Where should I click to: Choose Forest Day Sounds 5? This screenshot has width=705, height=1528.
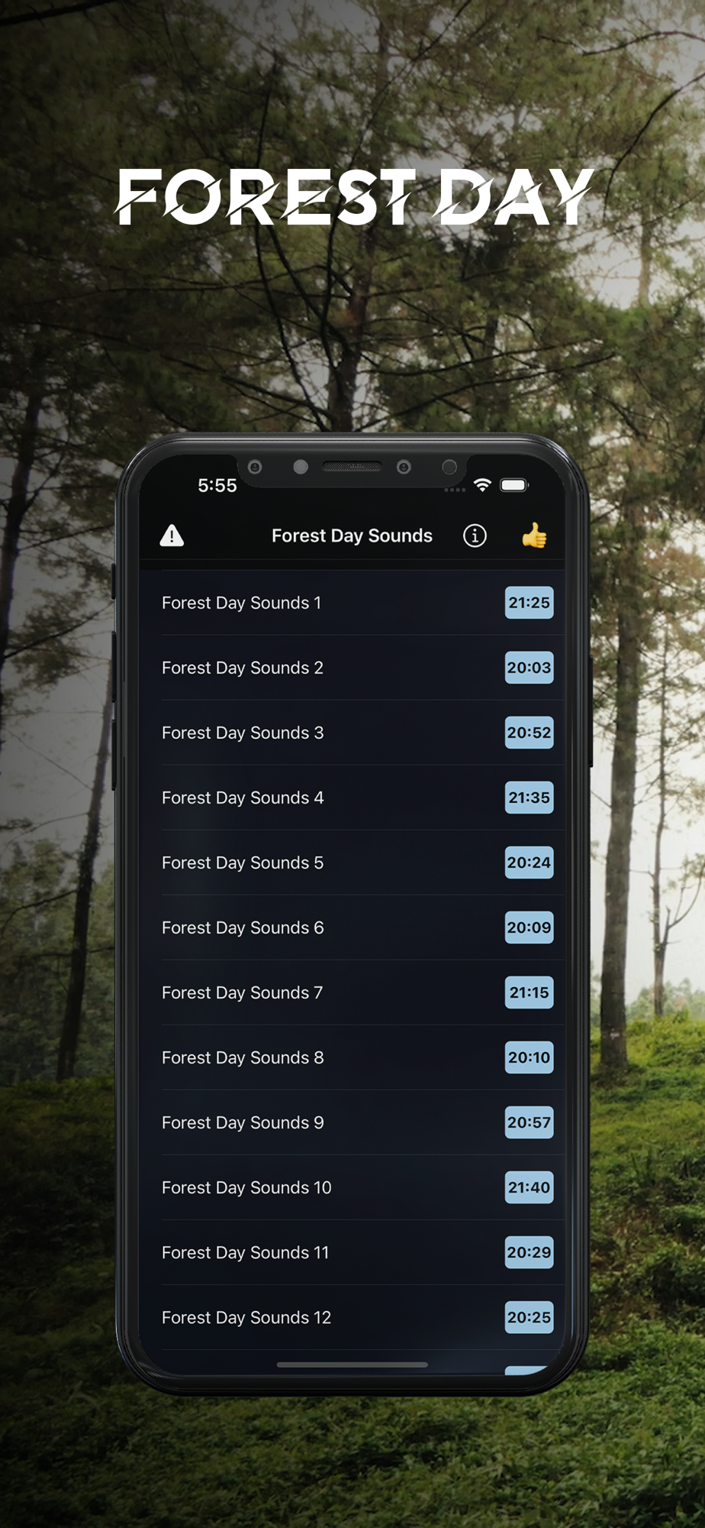(352, 863)
